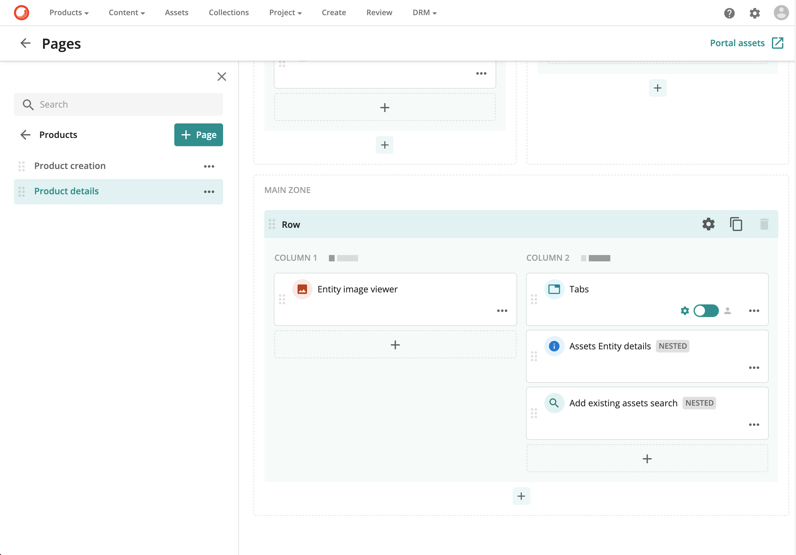Click the Tabs component icon
This screenshot has width=796, height=555.
pos(554,289)
